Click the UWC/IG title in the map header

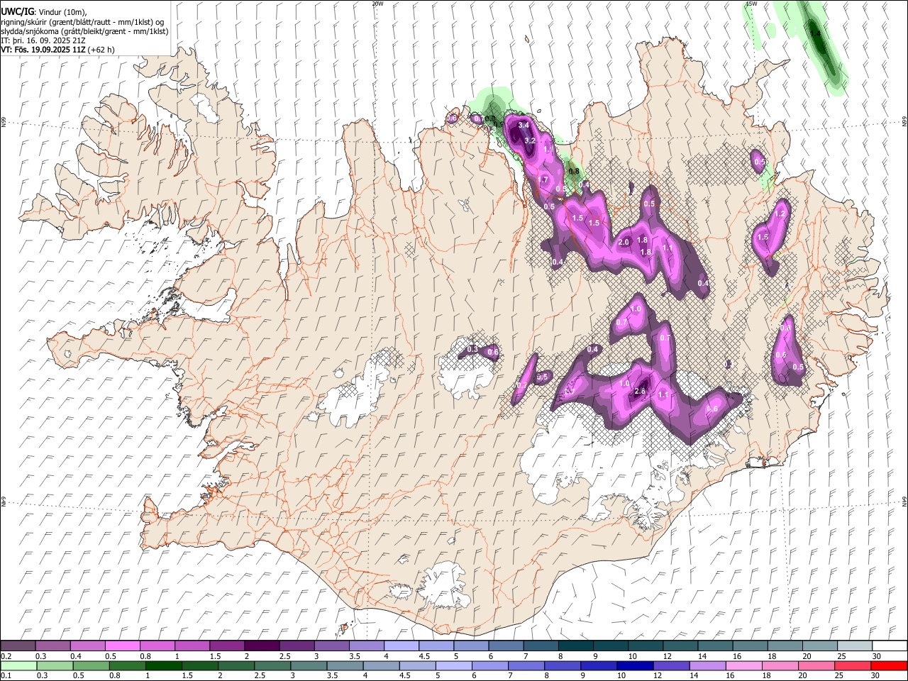click(x=17, y=11)
